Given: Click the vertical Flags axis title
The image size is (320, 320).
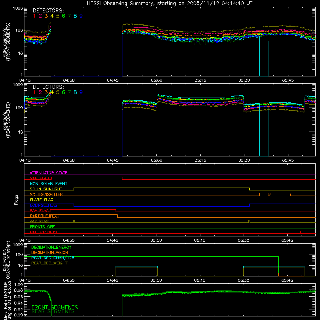Looking at the screenshot, I should click(16, 200).
